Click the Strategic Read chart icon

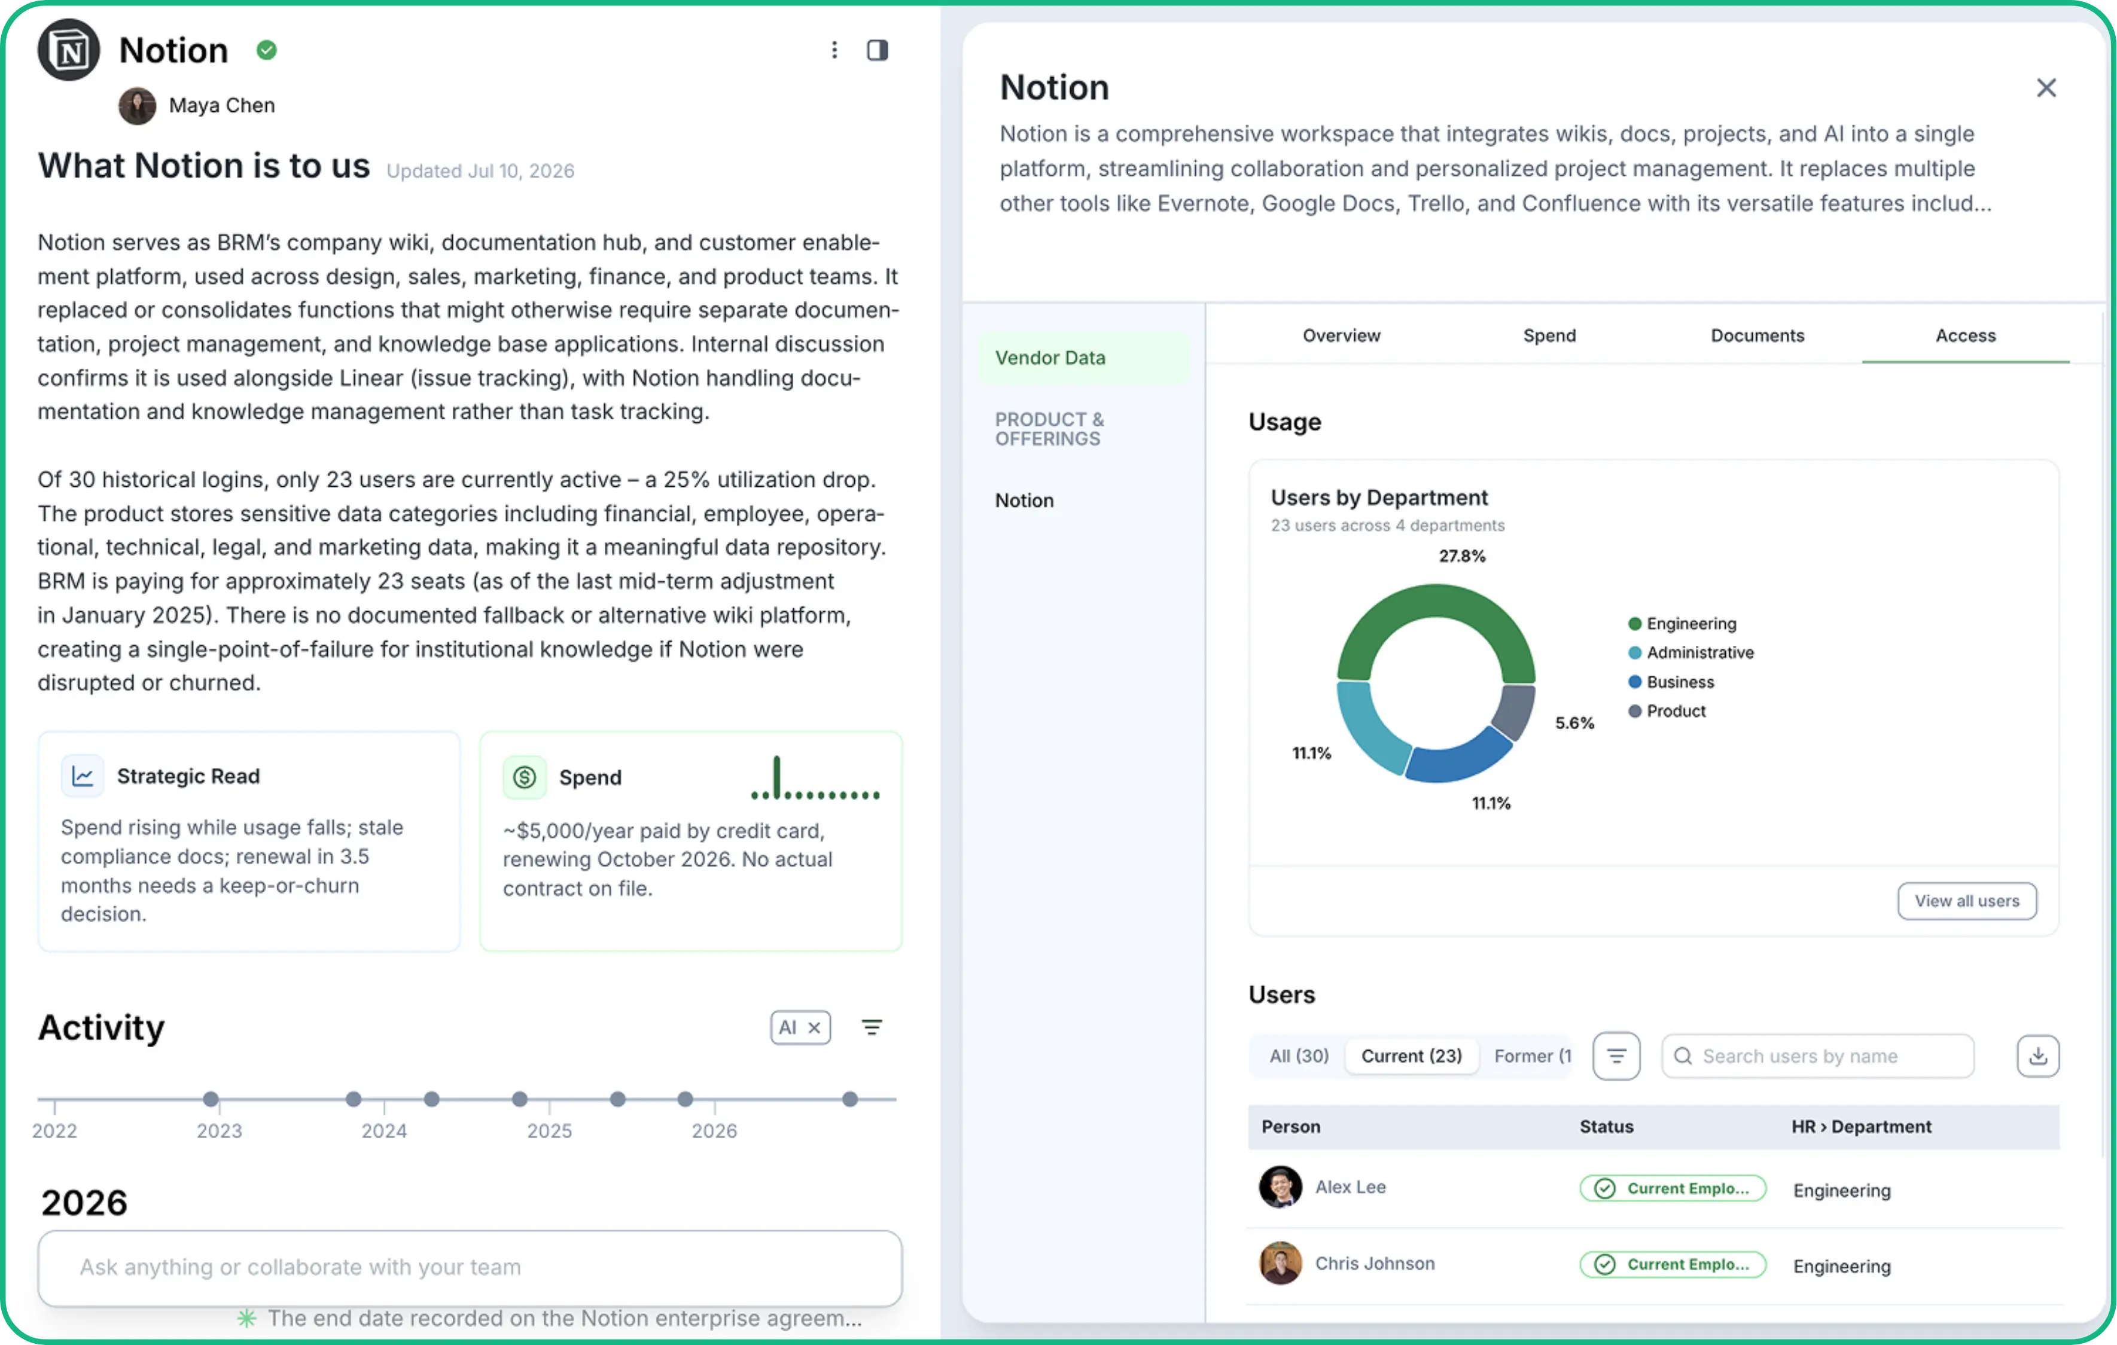tap(83, 776)
